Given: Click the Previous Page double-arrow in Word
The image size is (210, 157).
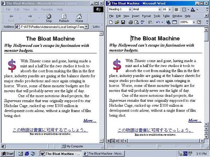Looking at the screenshot, I should pos(206,128).
